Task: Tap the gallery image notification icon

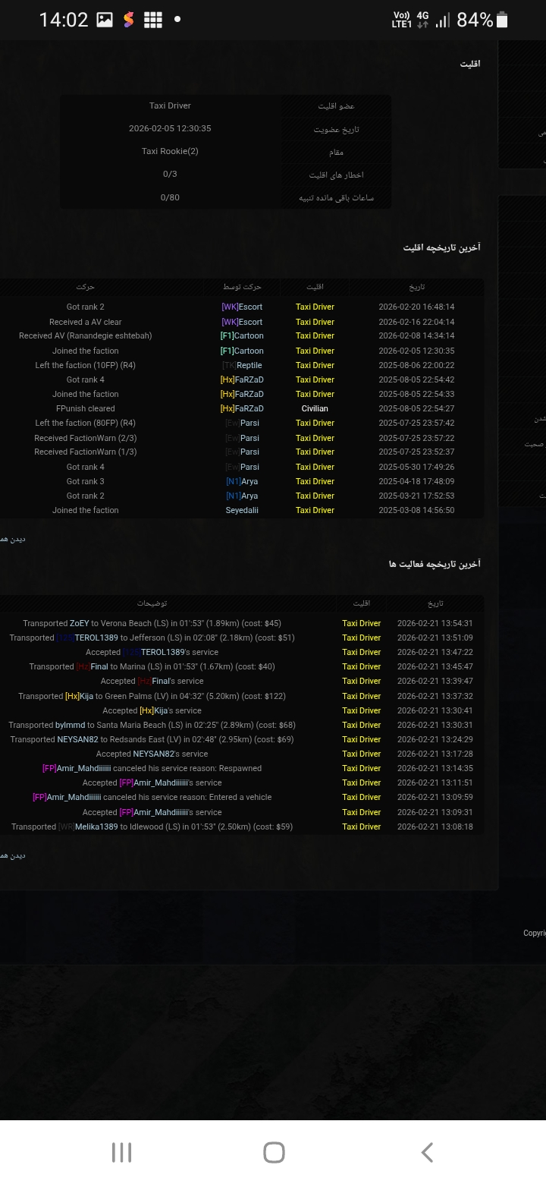Action: pyautogui.click(x=105, y=20)
